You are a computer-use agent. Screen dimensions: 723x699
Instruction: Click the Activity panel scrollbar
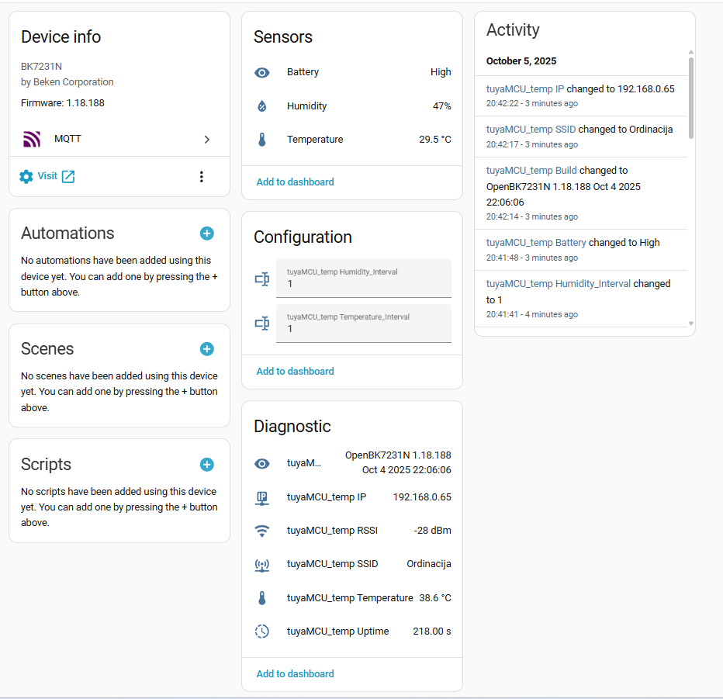tap(691, 97)
